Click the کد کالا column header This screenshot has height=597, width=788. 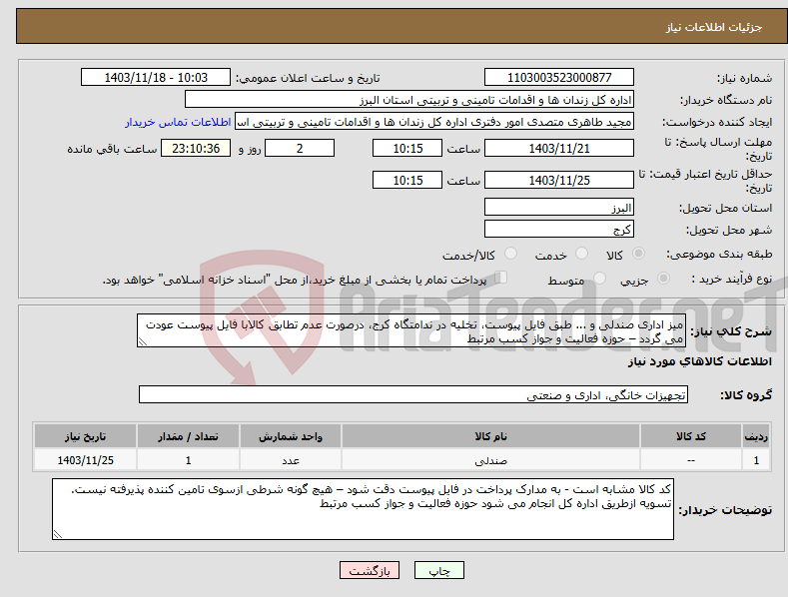click(x=691, y=436)
